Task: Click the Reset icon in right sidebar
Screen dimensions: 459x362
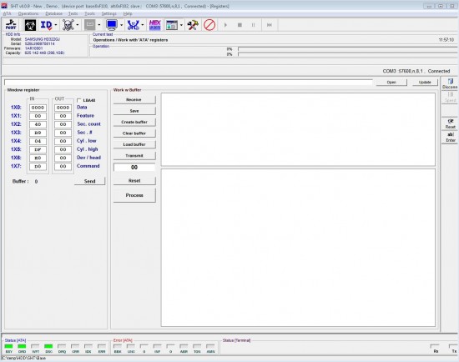Action: coord(450,123)
